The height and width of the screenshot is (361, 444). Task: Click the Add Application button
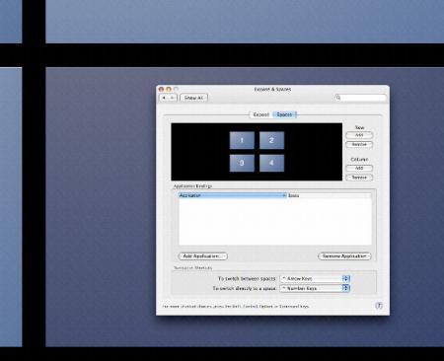(202, 256)
